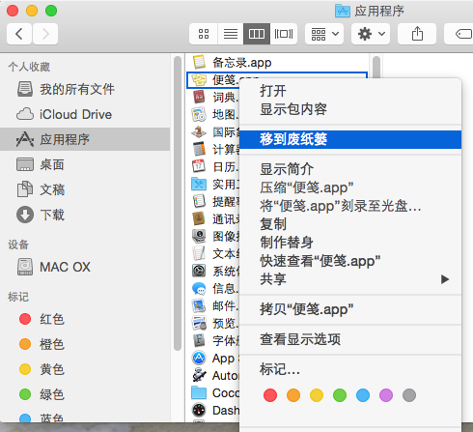Go back with the left arrow button
Image resolution: width=473 pixels, height=432 pixels.
tap(19, 34)
